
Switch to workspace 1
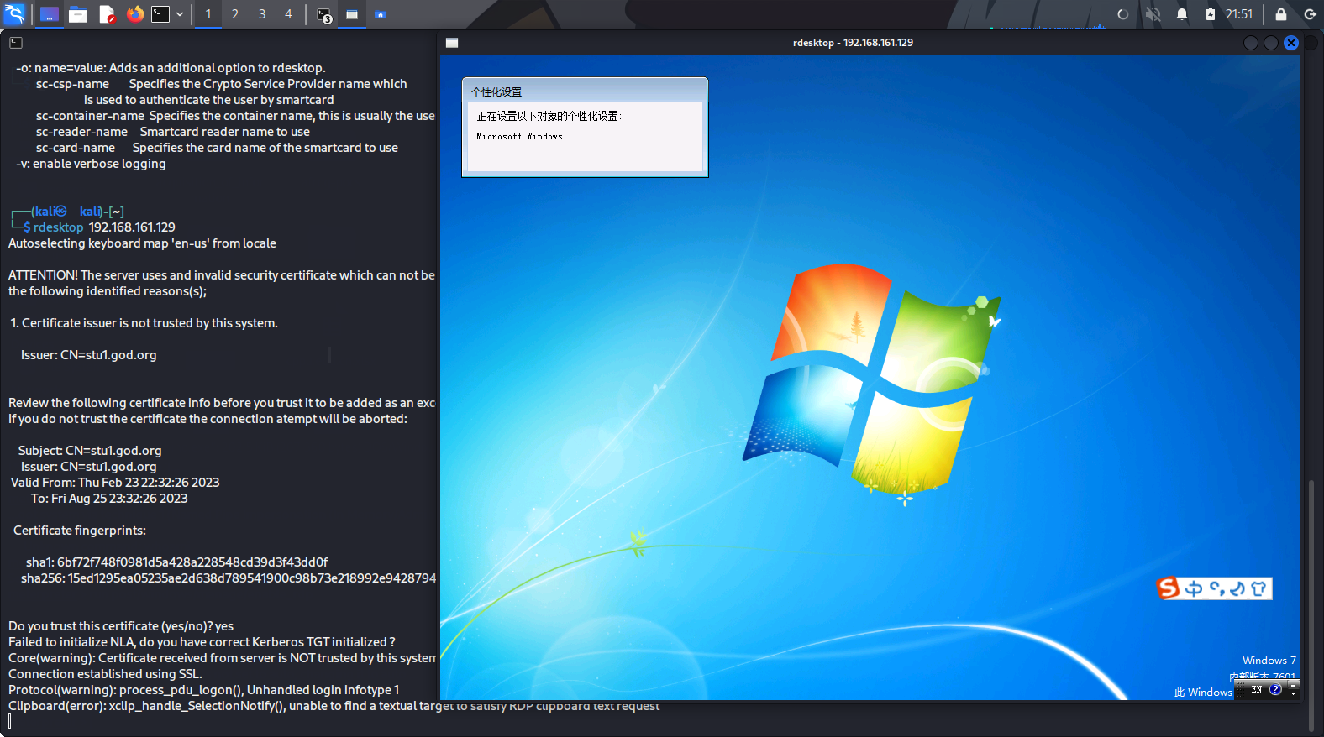(208, 14)
